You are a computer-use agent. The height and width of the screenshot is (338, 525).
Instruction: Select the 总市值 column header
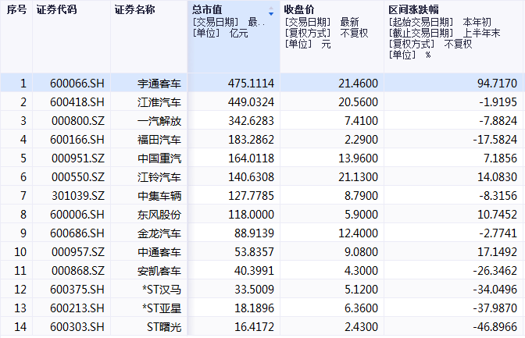[x=207, y=9]
